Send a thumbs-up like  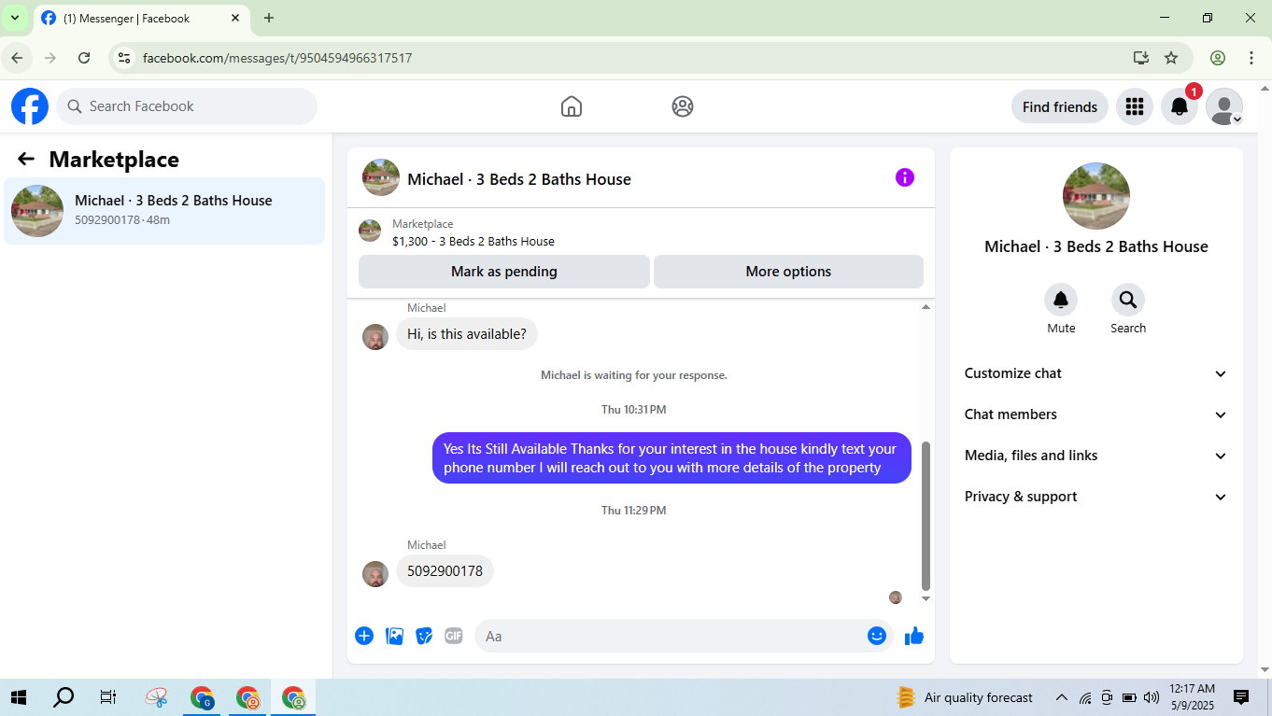point(914,636)
